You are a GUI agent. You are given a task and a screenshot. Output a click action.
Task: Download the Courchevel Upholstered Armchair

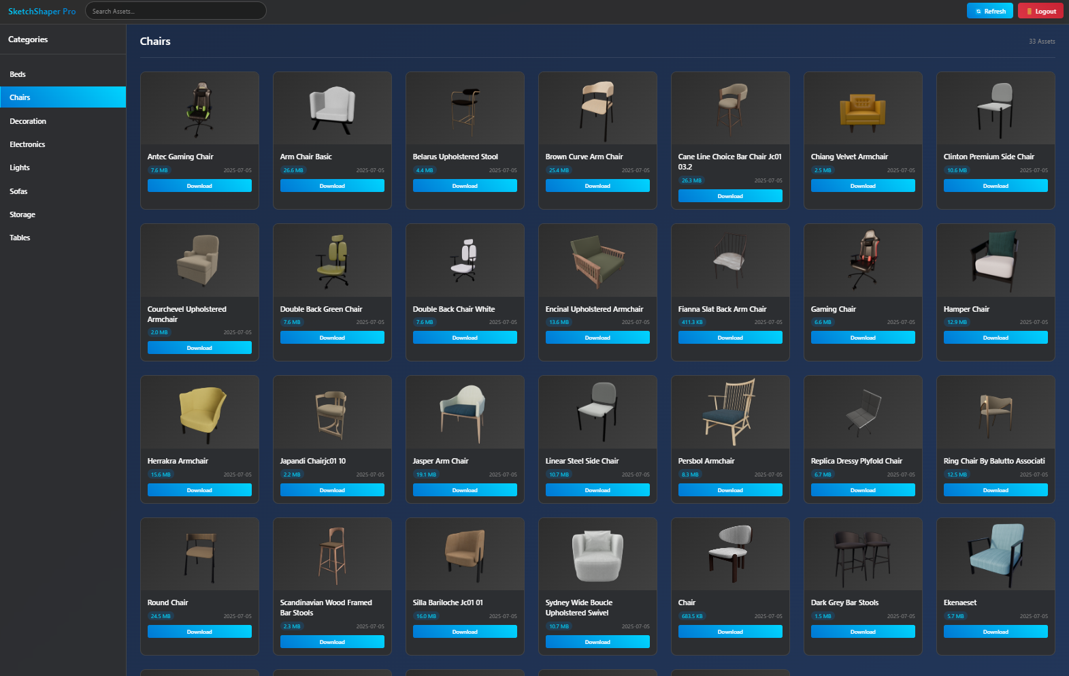[x=199, y=348]
